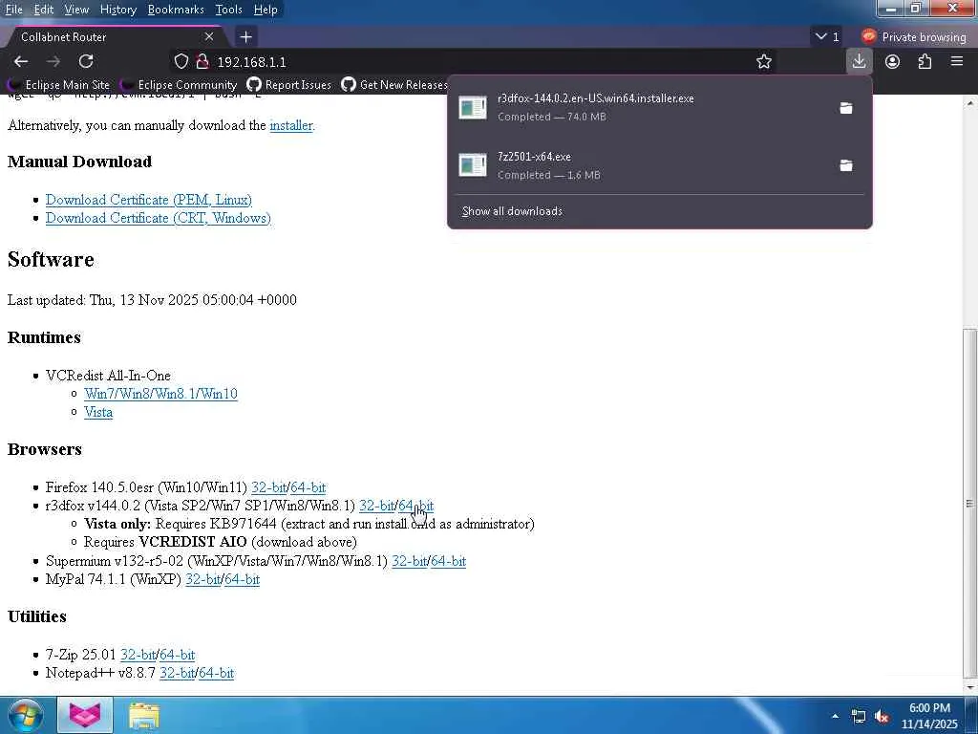Open the Tools menu
This screenshot has width=978, height=734.
point(228,10)
